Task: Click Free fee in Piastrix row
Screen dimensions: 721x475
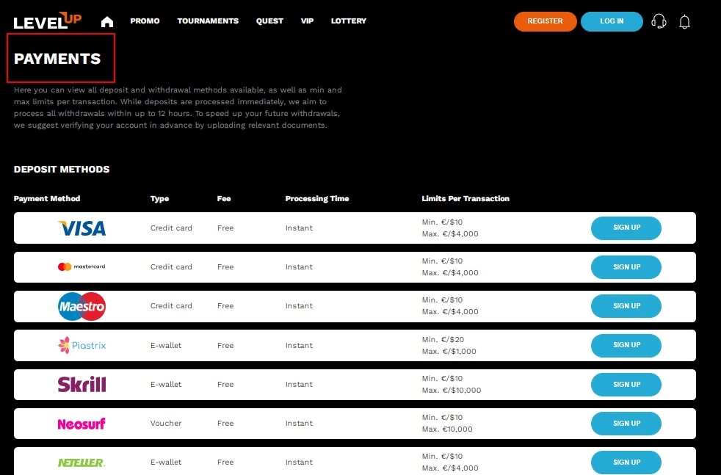Action: click(225, 345)
